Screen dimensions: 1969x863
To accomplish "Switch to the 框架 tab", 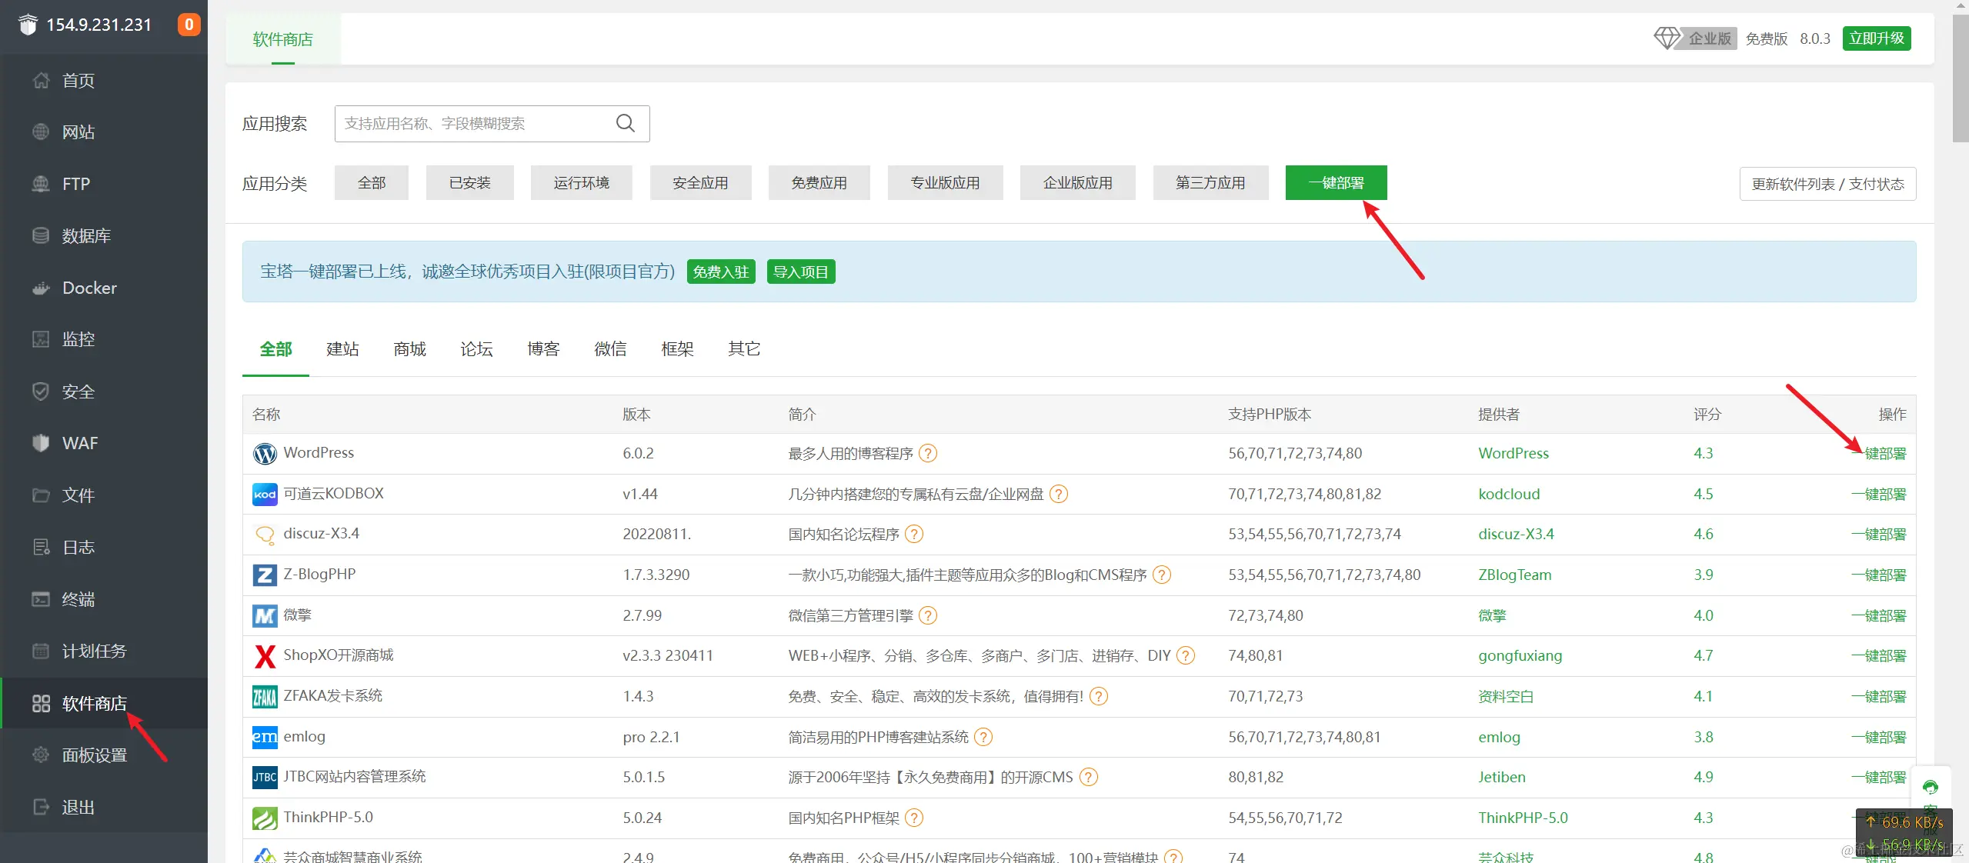I will pyautogui.click(x=677, y=349).
